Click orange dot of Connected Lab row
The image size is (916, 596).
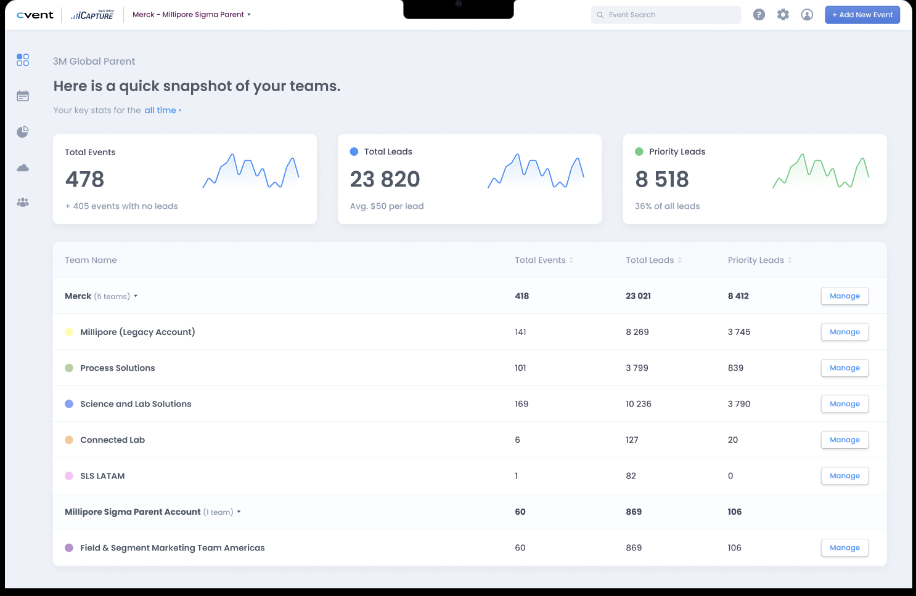(69, 440)
